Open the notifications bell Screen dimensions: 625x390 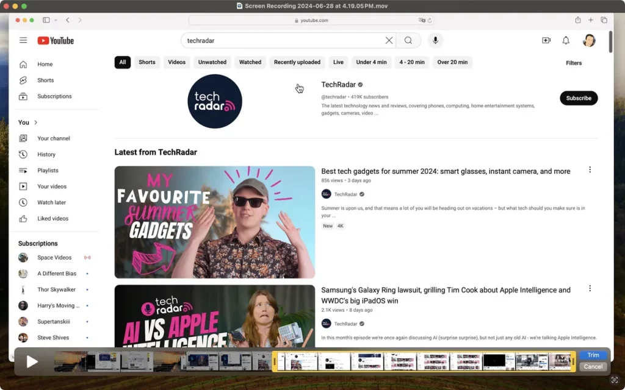[x=566, y=40]
